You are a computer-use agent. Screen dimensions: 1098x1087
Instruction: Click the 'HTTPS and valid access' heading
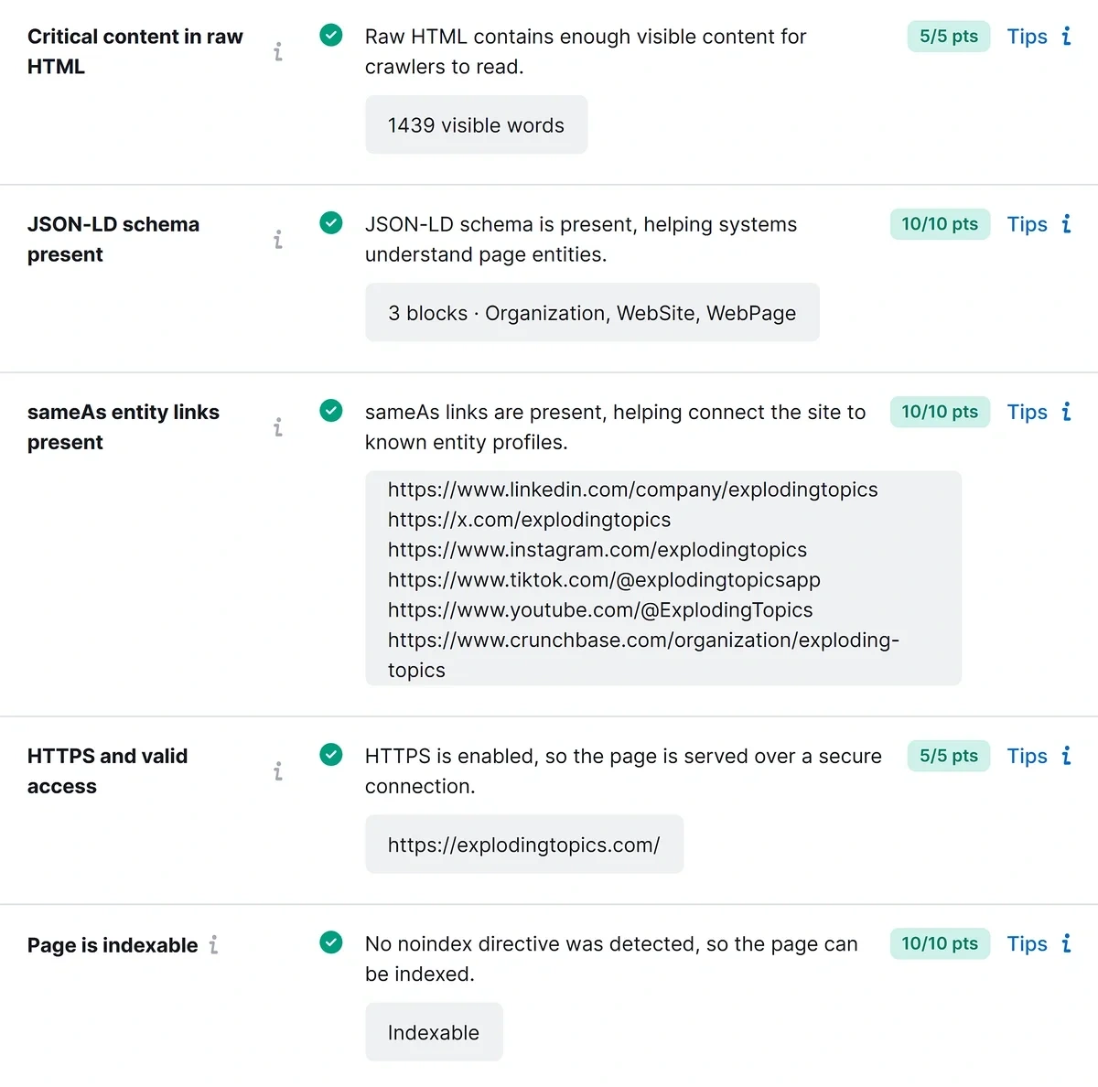coord(108,770)
